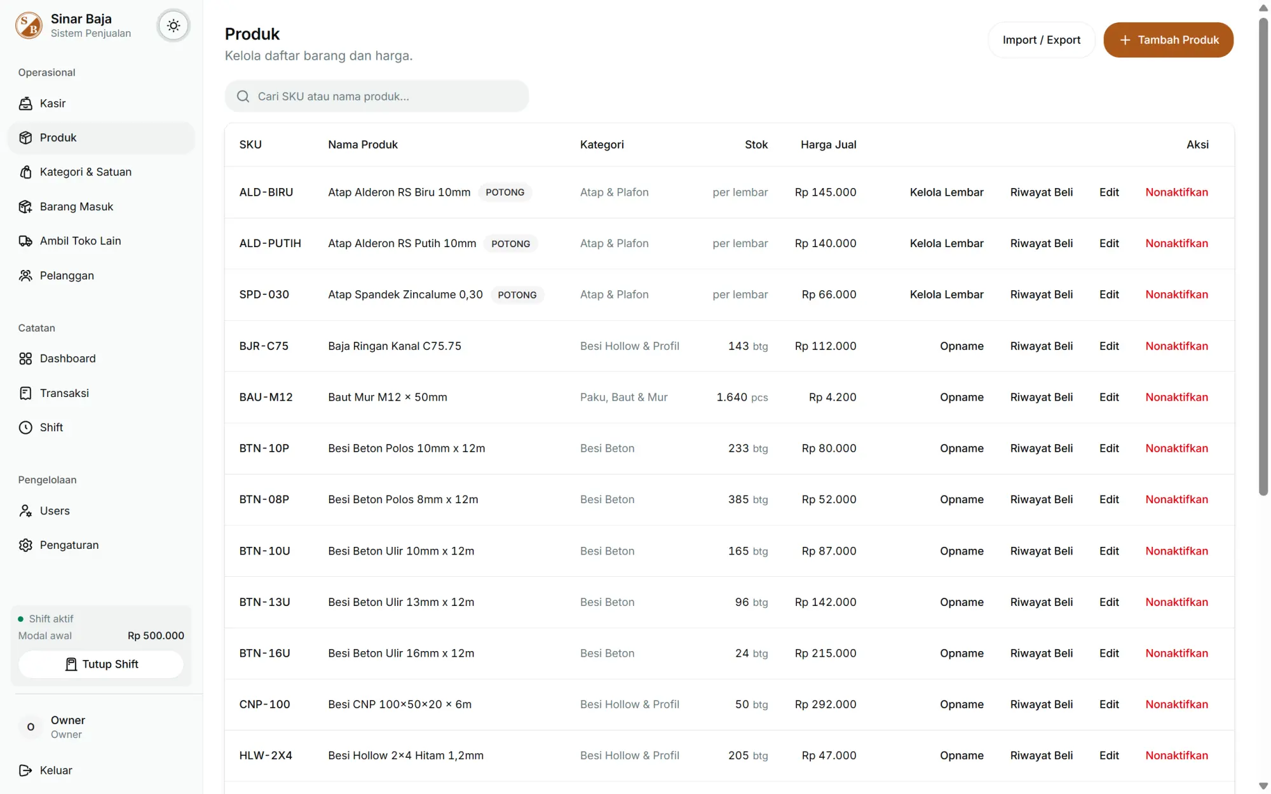Click the Kategori & Satuan tag icon
The width and height of the screenshot is (1271, 794).
click(x=25, y=172)
